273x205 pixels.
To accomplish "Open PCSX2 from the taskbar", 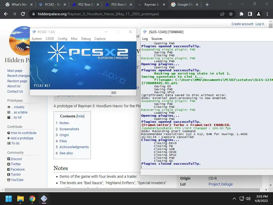I will point(44,199).
